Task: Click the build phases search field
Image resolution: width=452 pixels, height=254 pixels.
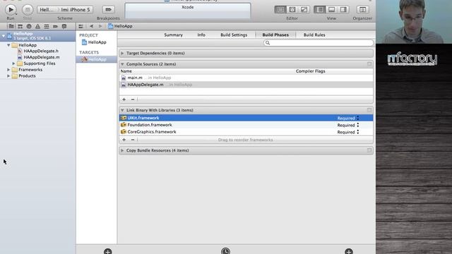Action: tap(319, 43)
